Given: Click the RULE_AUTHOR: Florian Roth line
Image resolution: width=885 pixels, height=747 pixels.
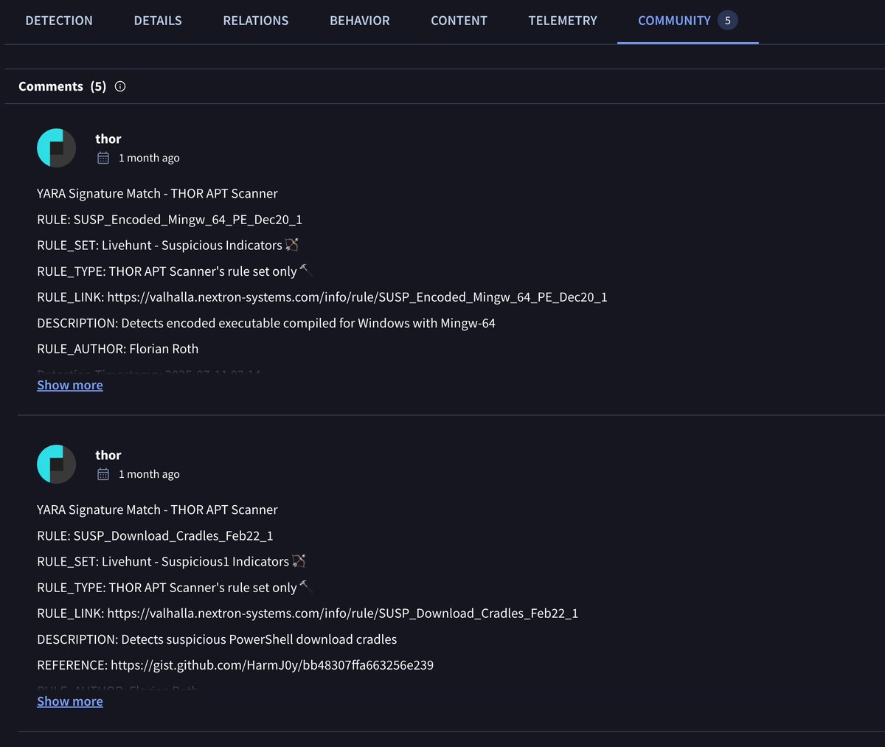Looking at the screenshot, I should (117, 349).
